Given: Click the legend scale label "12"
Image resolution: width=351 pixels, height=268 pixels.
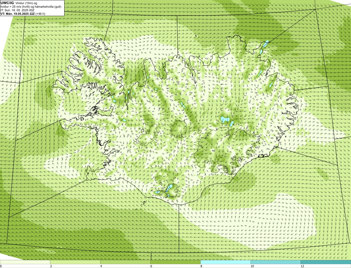Looking at the screenshot, I should (302, 266).
